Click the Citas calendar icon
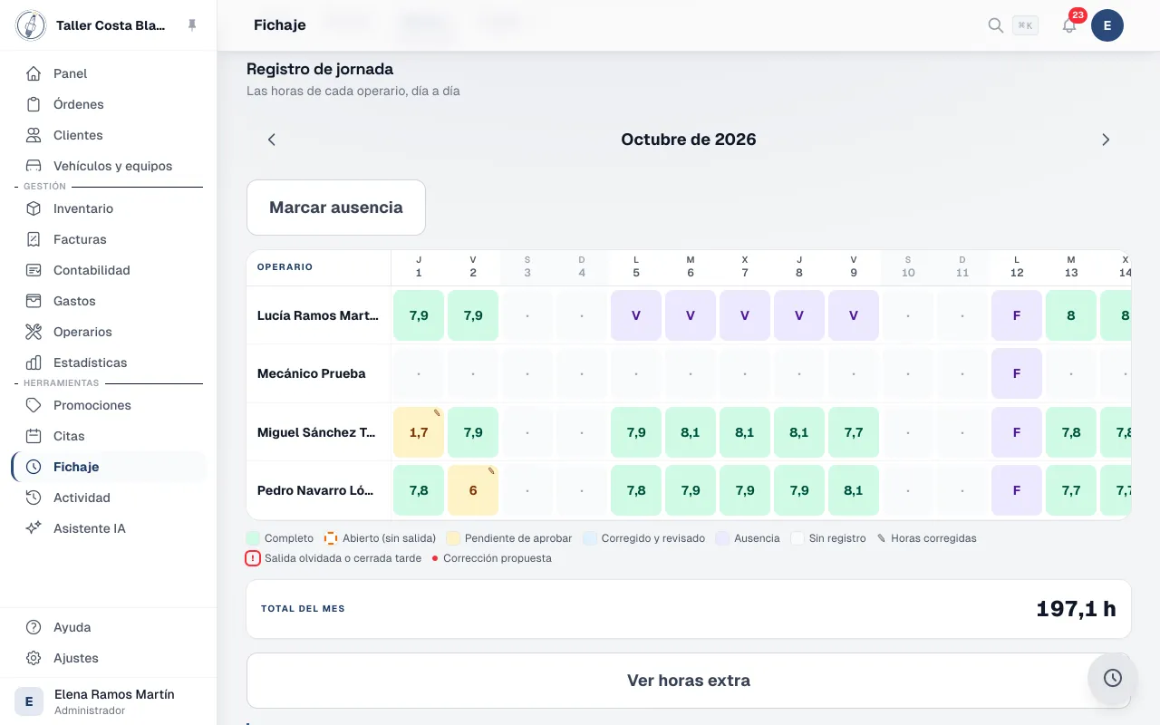This screenshot has height=725, width=1160. pos(34,436)
